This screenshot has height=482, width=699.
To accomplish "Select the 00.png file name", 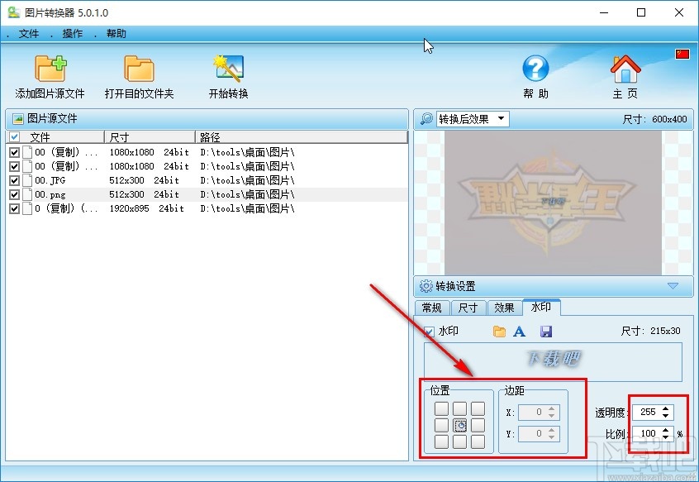I will [50, 194].
